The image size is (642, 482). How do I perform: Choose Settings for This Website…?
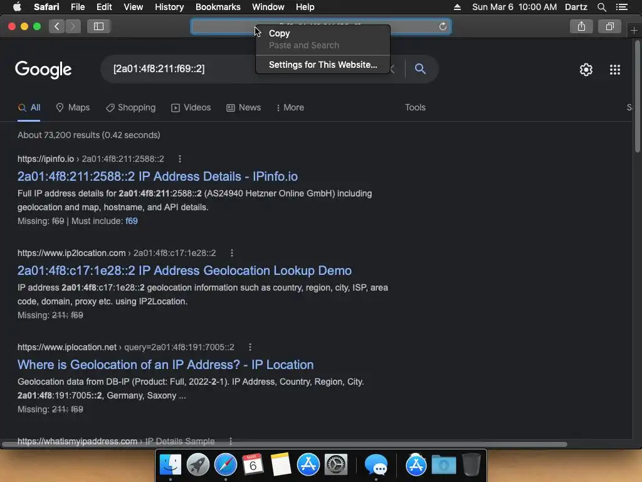tap(323, 65)
